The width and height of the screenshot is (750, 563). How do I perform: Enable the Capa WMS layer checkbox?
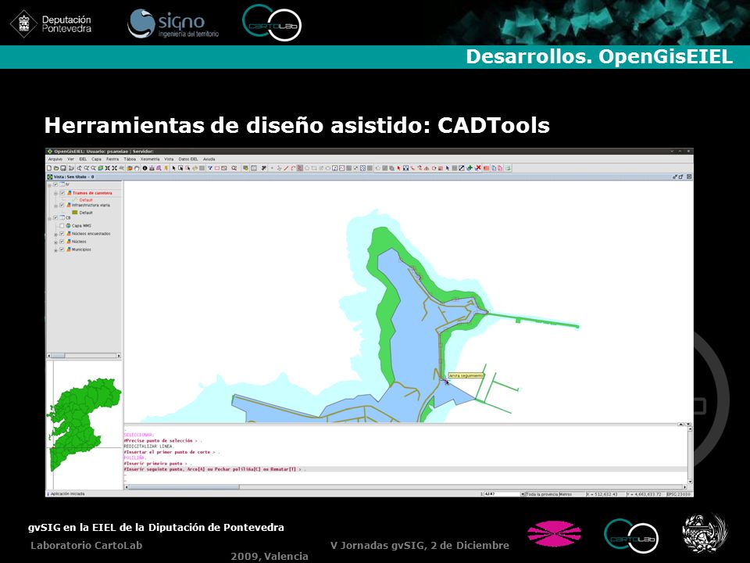point(62,225)
